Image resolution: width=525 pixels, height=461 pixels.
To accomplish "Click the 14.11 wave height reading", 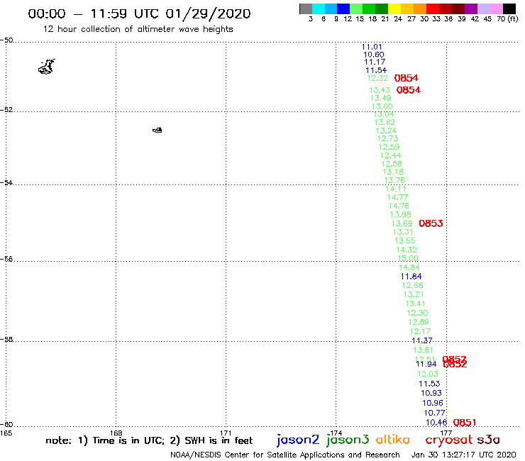I will pyautogui.click(x=396, y=189).
